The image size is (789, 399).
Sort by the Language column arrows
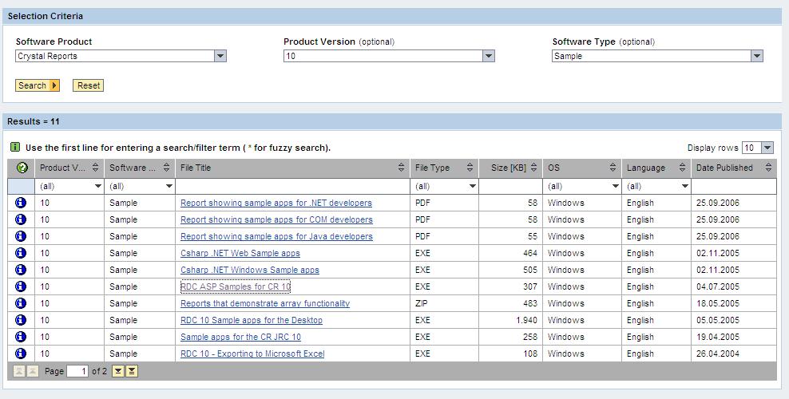click(x=682, y=168)
